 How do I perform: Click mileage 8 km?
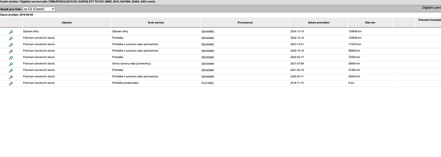(x=351, y=83)
